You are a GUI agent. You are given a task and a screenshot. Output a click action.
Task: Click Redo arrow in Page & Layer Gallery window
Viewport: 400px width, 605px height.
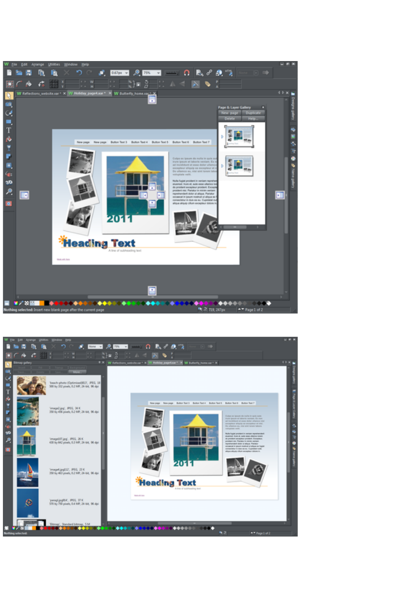coord(89,73)
